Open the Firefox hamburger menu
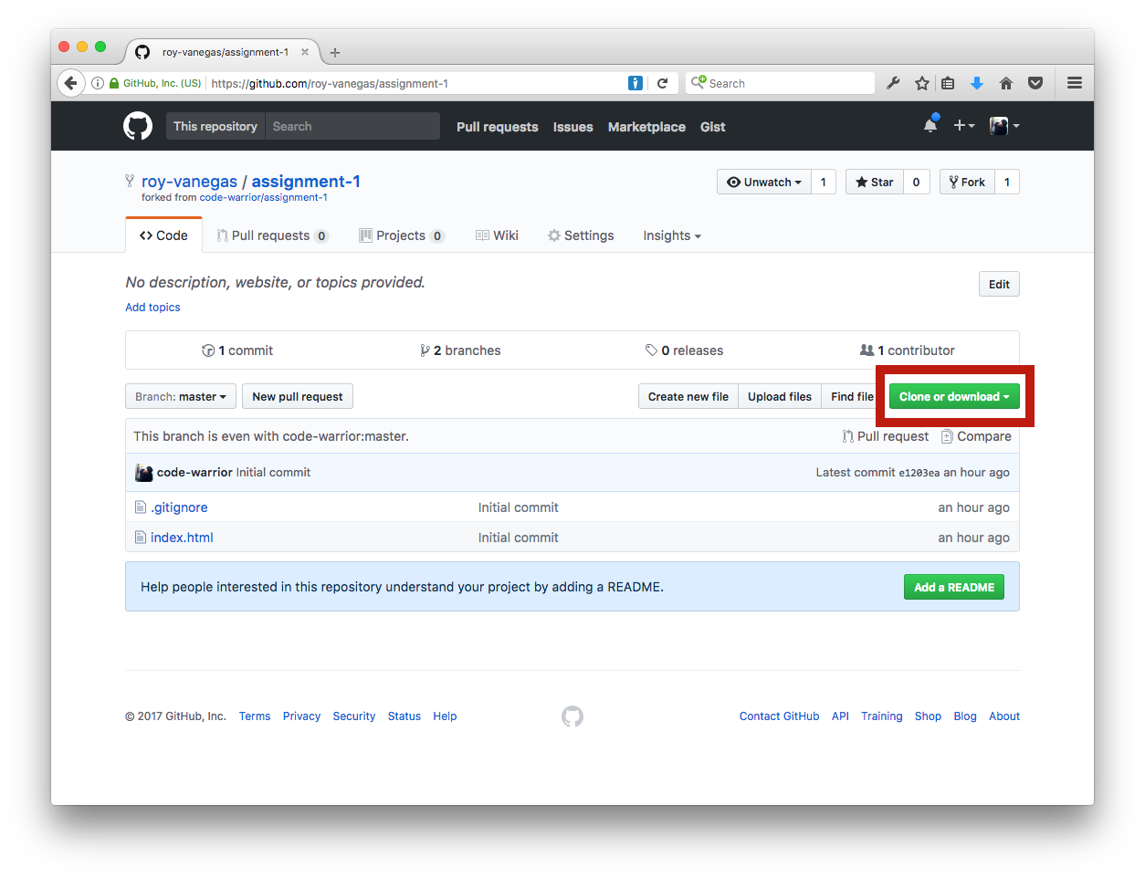 pos(1075,83)
